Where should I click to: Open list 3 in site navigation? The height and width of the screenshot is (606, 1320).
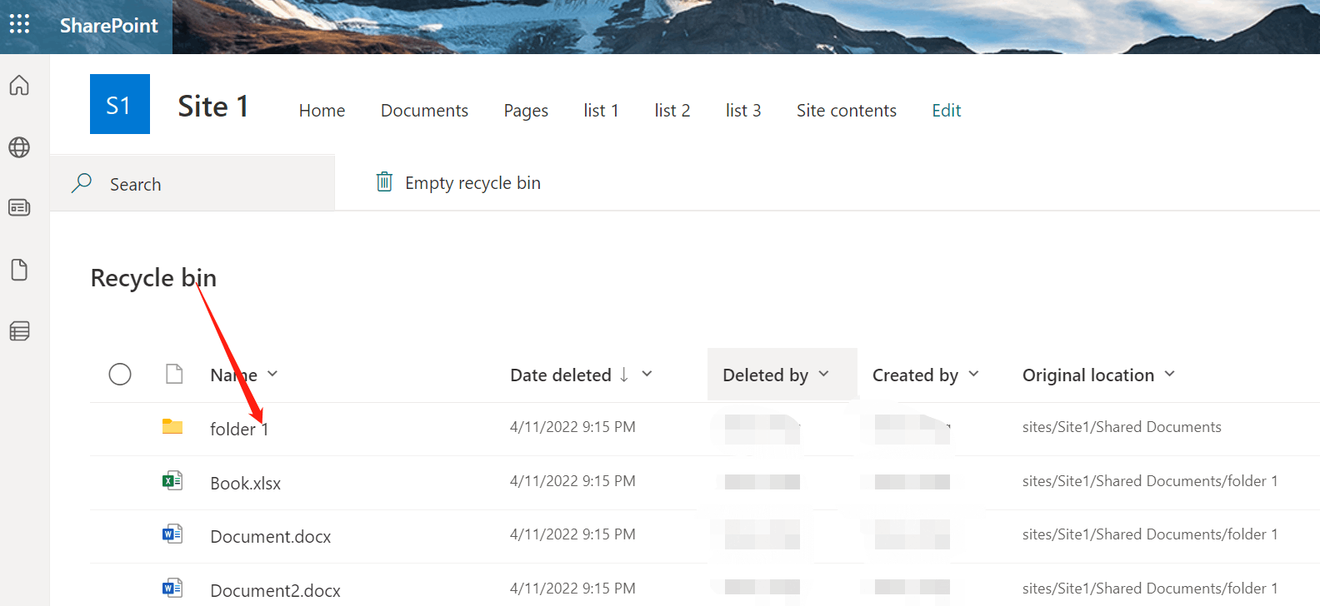pos(742,111)
